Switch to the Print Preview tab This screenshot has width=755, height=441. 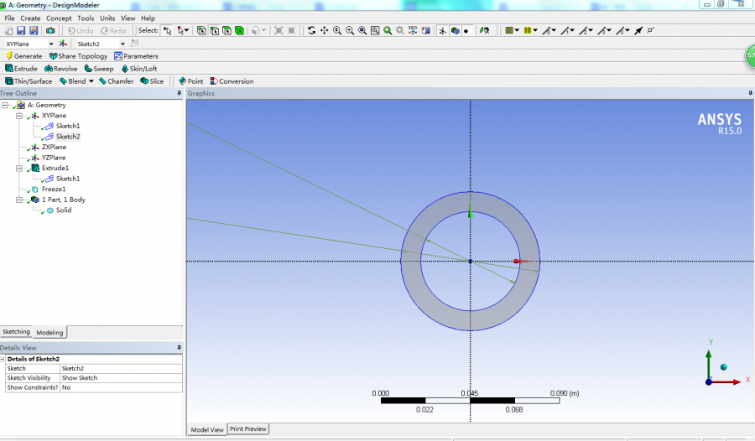click(x=248, y=429)
